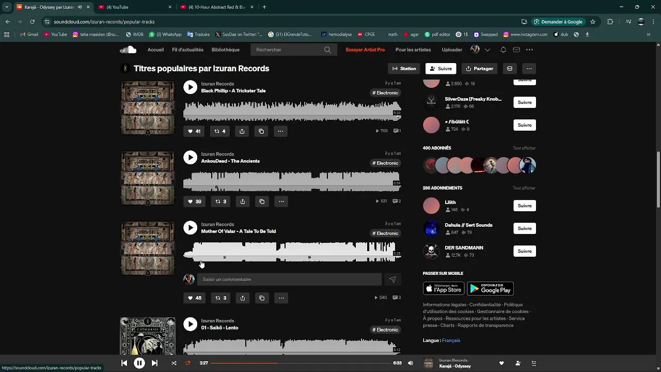Seek in Mother Of Valar waveform

[x=292, y=252]
